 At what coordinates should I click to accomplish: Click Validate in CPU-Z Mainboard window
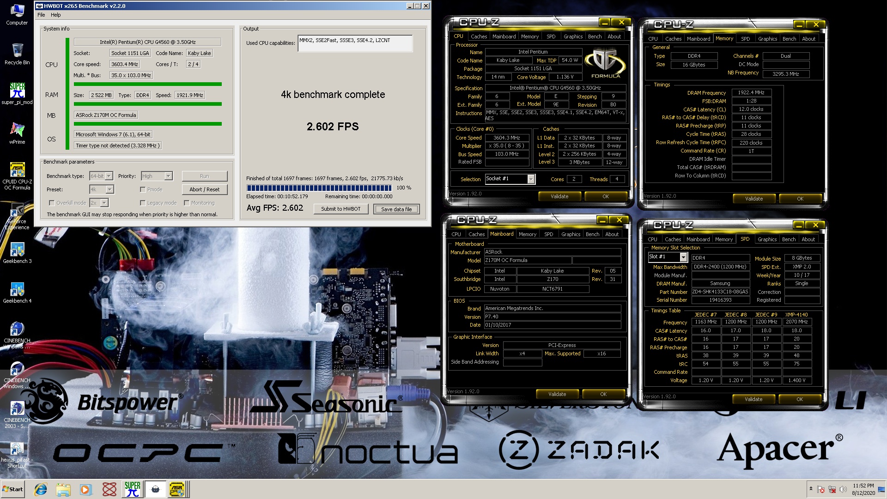(x=557, y=394)
